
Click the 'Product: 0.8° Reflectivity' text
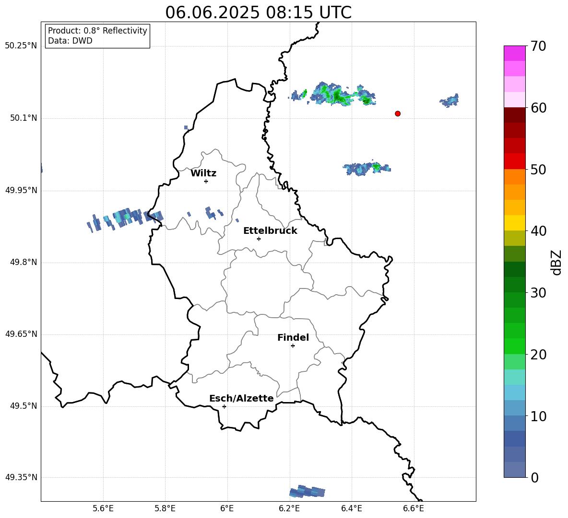pyautogui.click(x=97, y=30)
